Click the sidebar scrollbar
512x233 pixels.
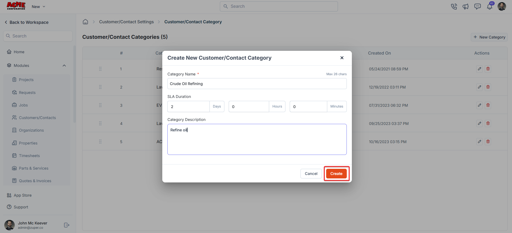tap(74, 84)
